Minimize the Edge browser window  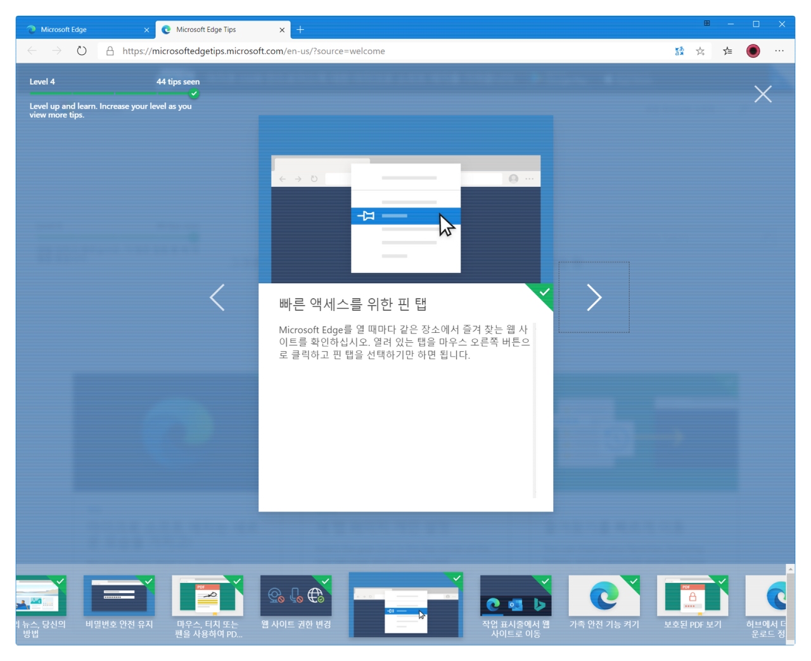[731, 24]
